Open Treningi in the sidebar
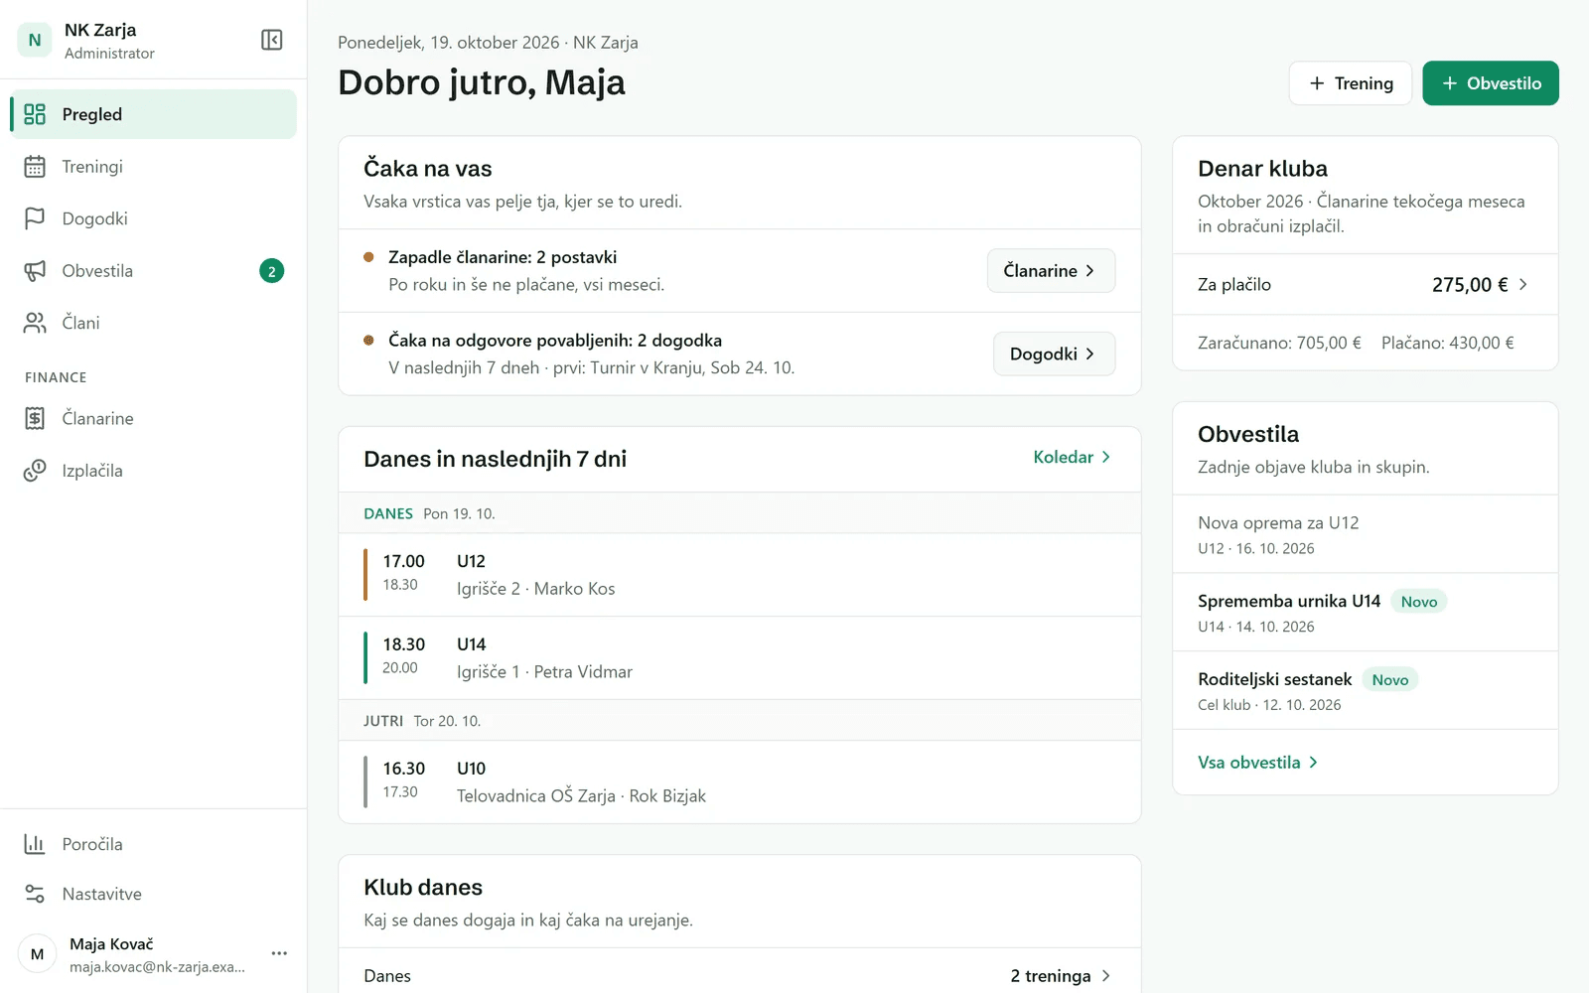The image size is (1589, 993). [153, 167]
